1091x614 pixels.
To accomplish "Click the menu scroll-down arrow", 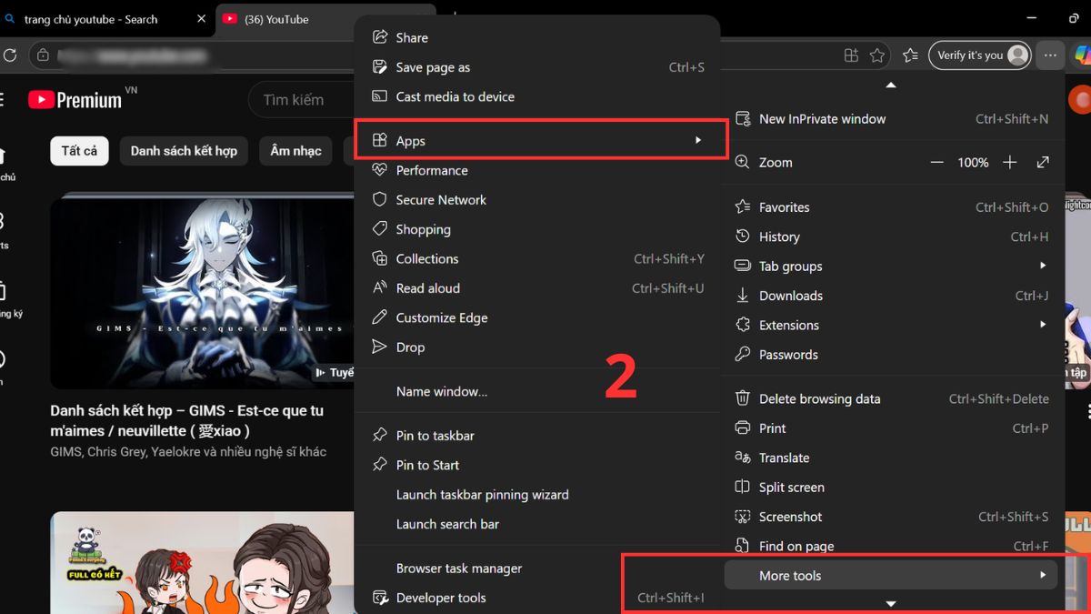I will [x=891, y=603].
